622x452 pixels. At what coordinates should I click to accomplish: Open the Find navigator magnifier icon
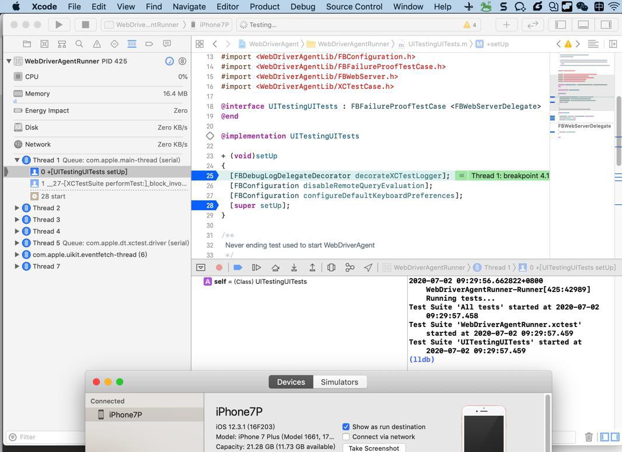[x=79, y=44]
